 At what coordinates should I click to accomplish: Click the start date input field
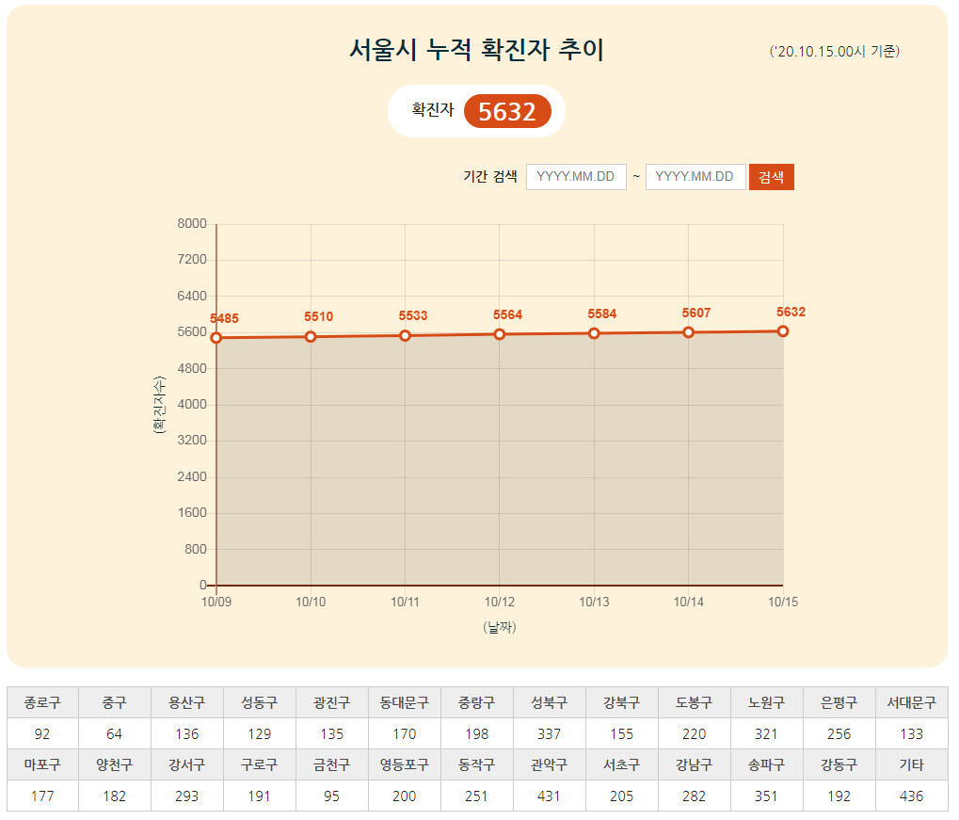tap(576, 177)
